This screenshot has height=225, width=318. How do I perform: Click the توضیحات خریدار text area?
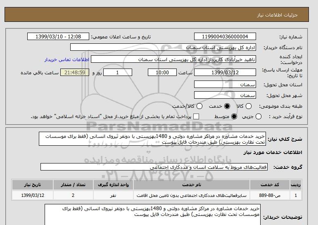pyautogui.click(x=152, y=215)
